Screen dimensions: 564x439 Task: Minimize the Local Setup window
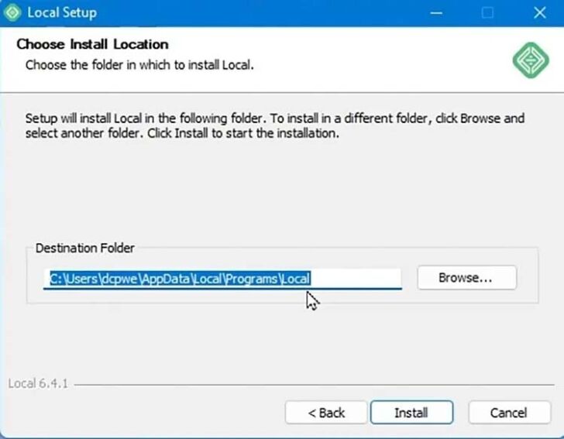point(436,13)
